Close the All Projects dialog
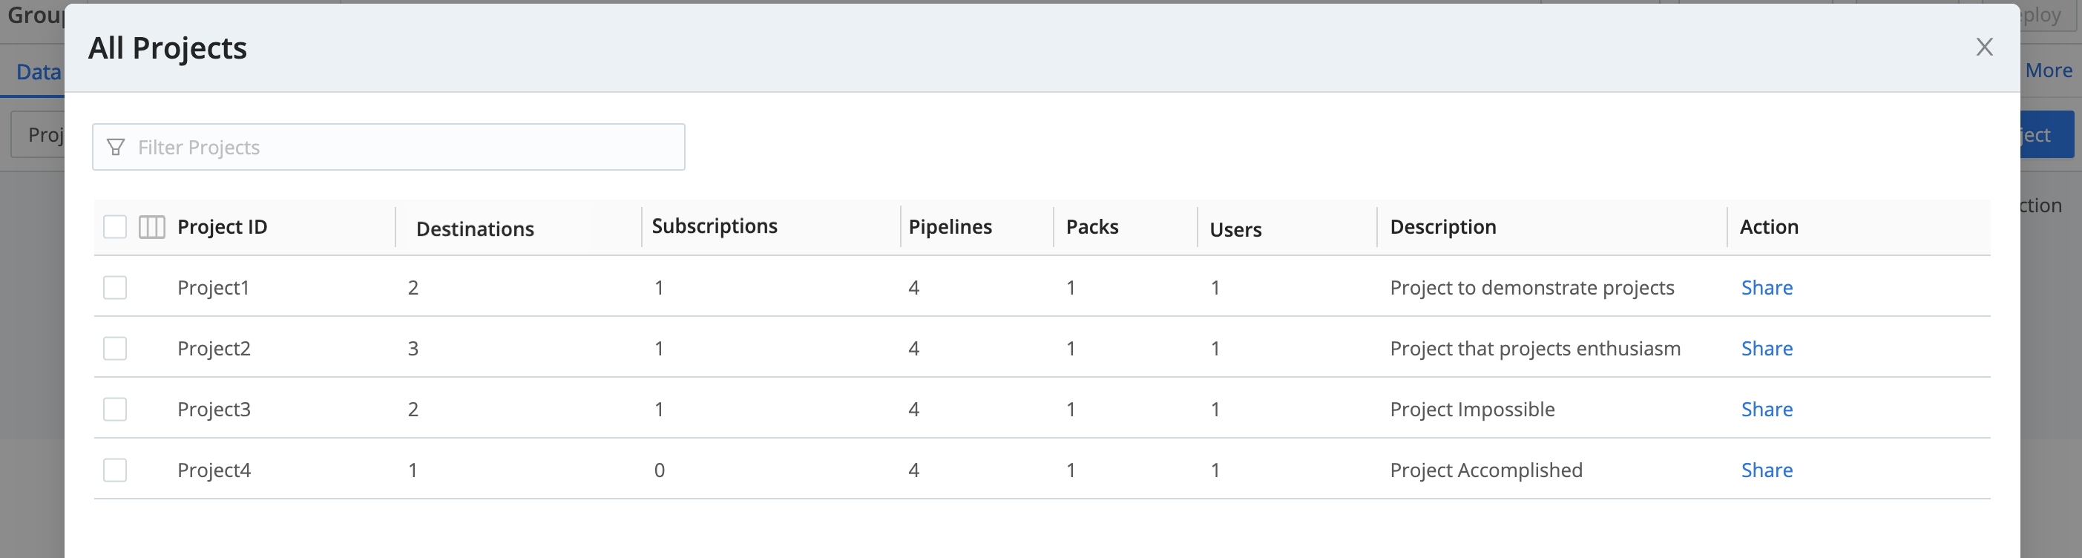The height and width of the screenshot is (558, 2082). (x=1984, y=47)
